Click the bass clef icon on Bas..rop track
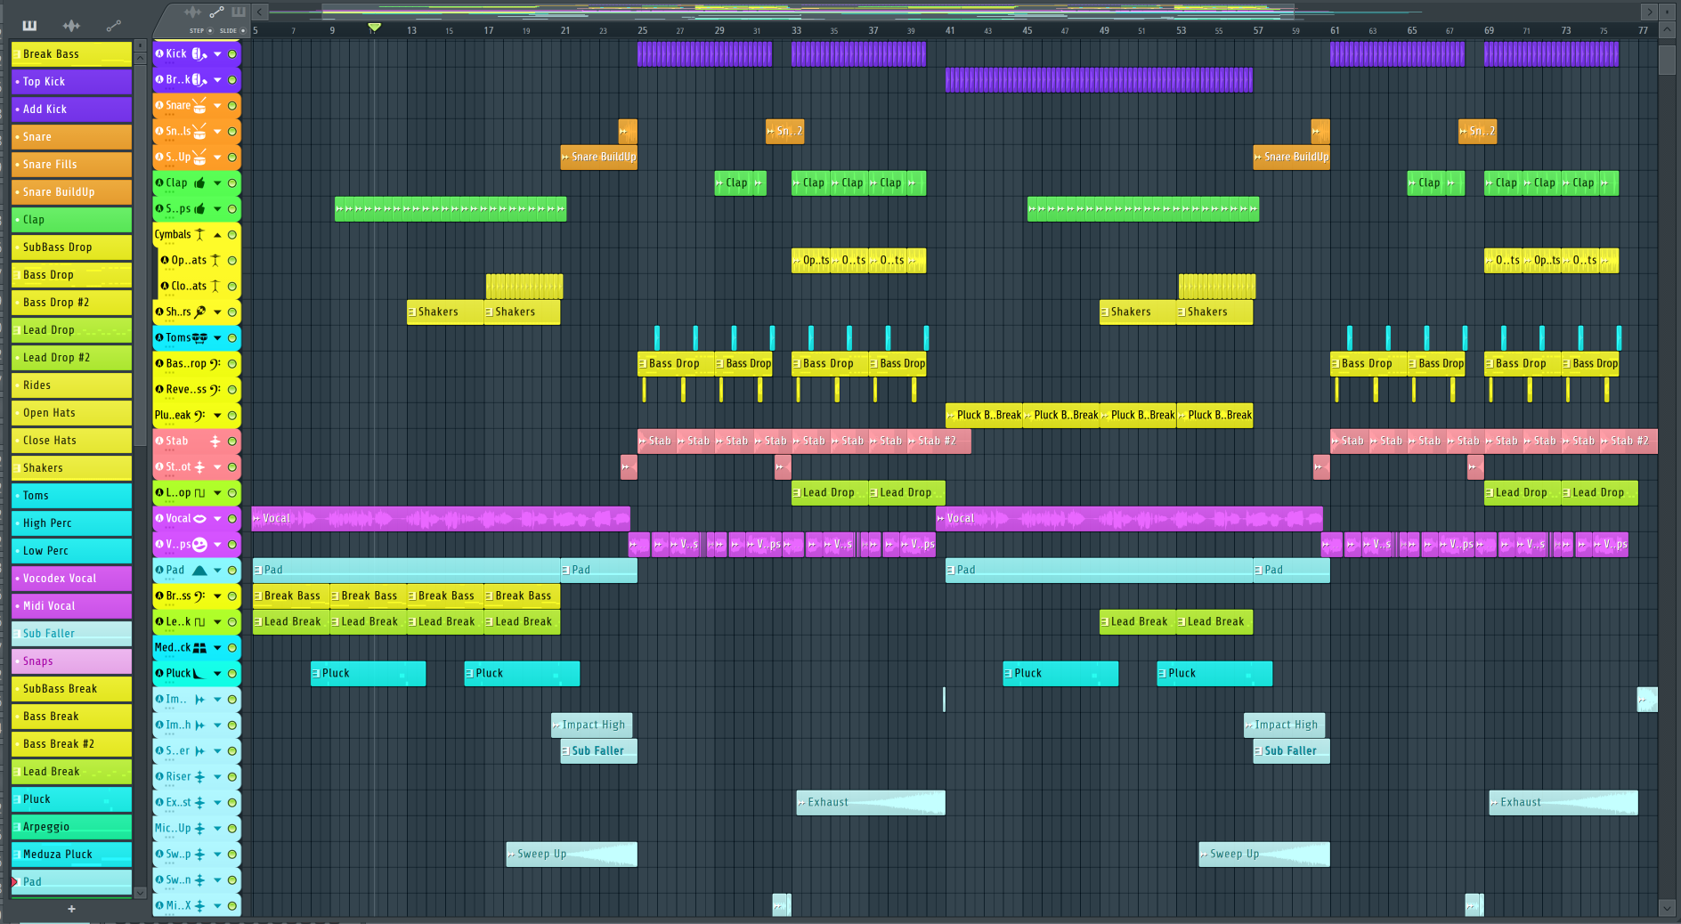This screenshot has height=924, width=1681. coord(215,363)
